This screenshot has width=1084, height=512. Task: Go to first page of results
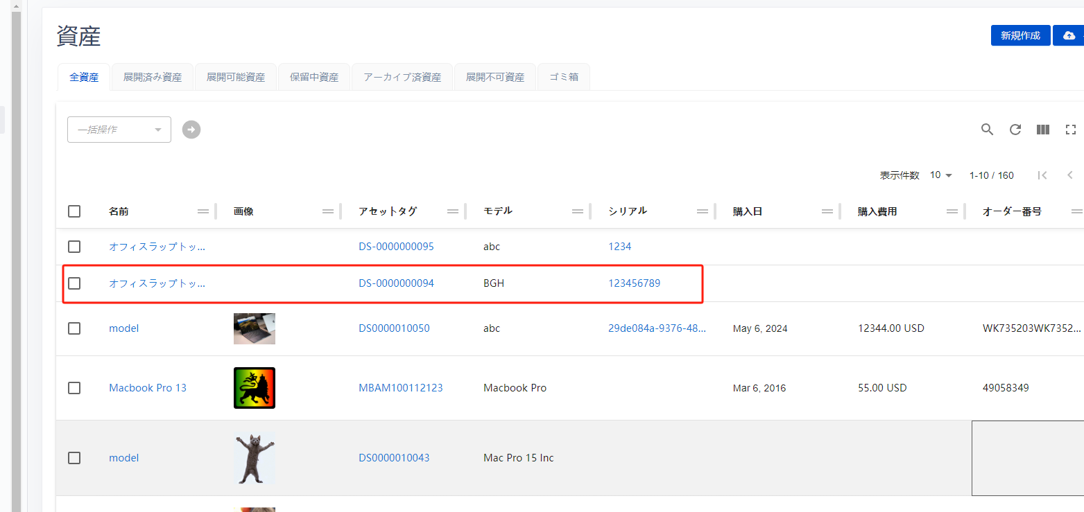pyautogui.click(x=1042, y=175)
